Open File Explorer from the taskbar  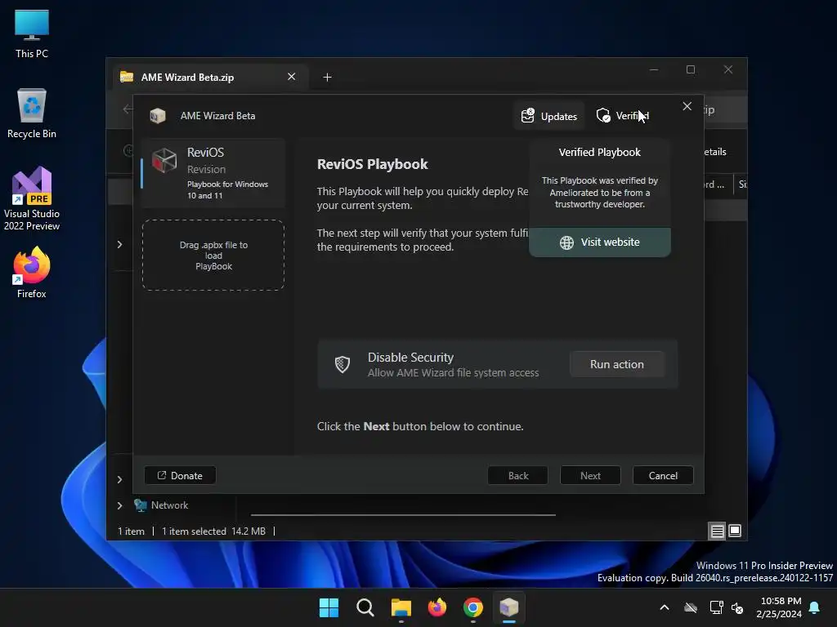point(401,607)
